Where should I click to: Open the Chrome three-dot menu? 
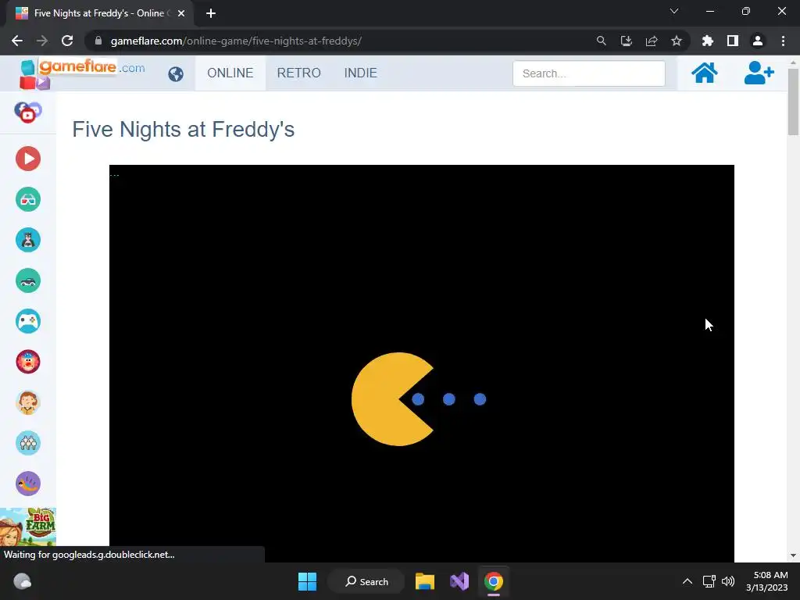point(783,41)
